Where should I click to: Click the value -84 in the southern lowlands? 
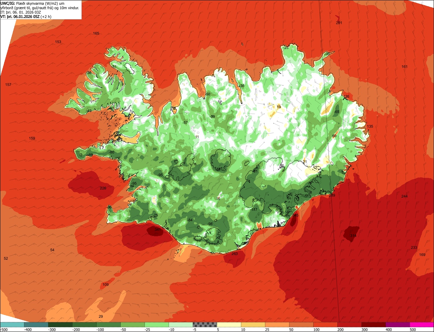(190, 220)
